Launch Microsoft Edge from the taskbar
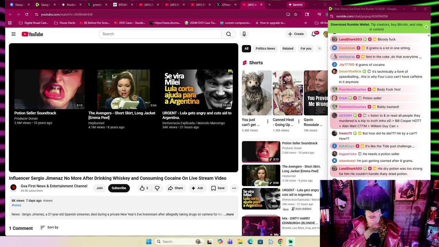 250,242
